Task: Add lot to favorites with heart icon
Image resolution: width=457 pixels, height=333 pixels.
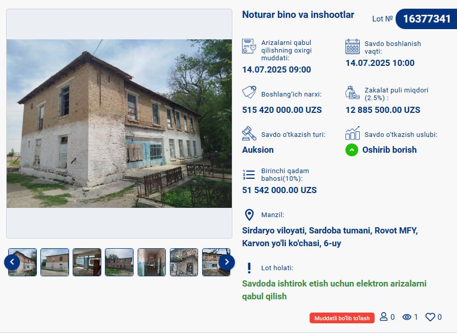Action: 430,317
